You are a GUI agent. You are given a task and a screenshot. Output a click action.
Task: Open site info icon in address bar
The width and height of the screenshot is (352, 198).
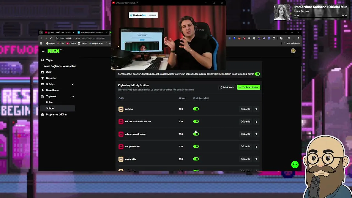[57, 38]
